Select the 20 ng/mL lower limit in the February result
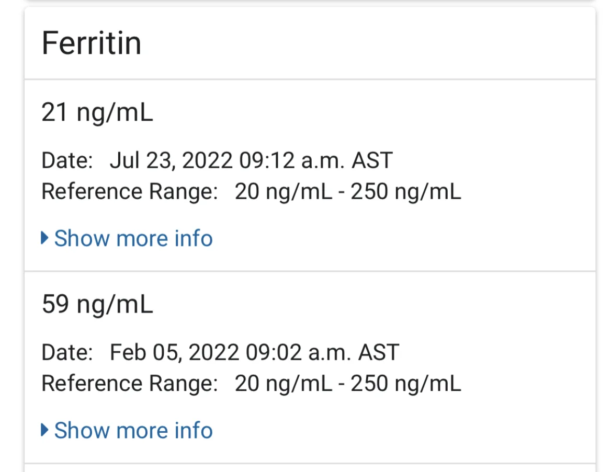Image resolution: width=612 pixels, height=472 pixels. [x=284, y=384]
